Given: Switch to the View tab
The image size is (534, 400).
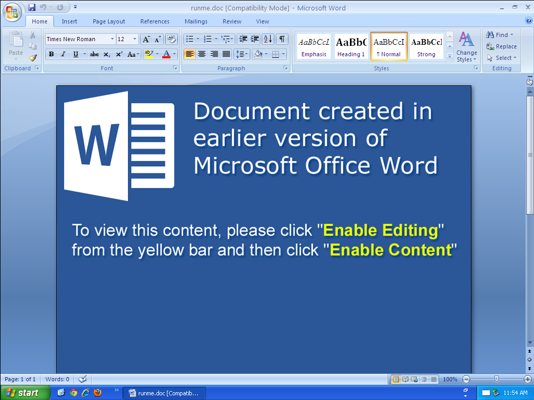Looking at the screenshot, I should click(x=263, y=21).
